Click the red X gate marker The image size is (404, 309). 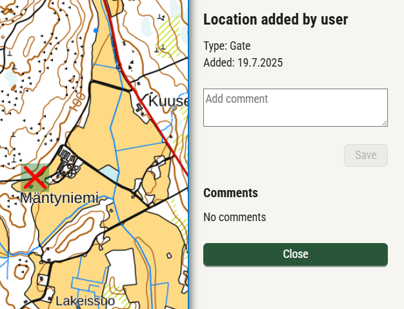tap(35, 178)
